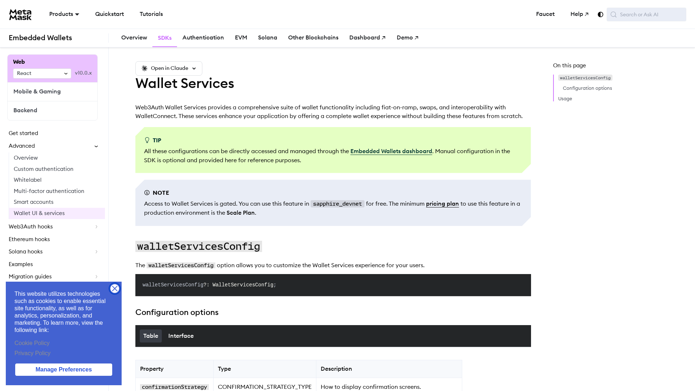Open the Faucet link
The image size is (695, 391).
[545, 14]
